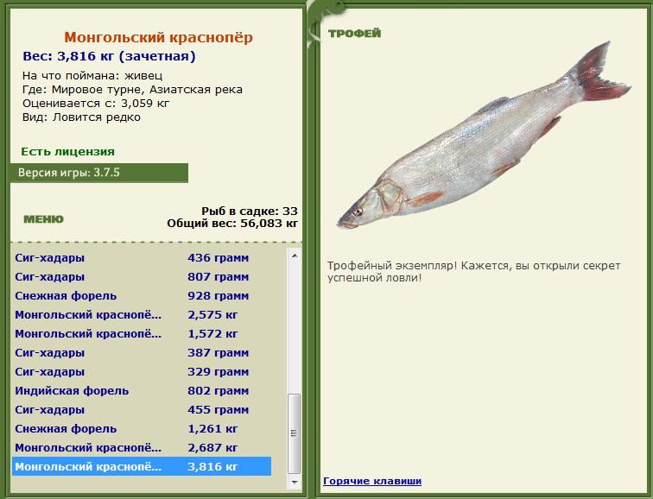Select Сиг-хадары 807 грамм row
Viewport: 653px width, 499px height.
(142, 277)
